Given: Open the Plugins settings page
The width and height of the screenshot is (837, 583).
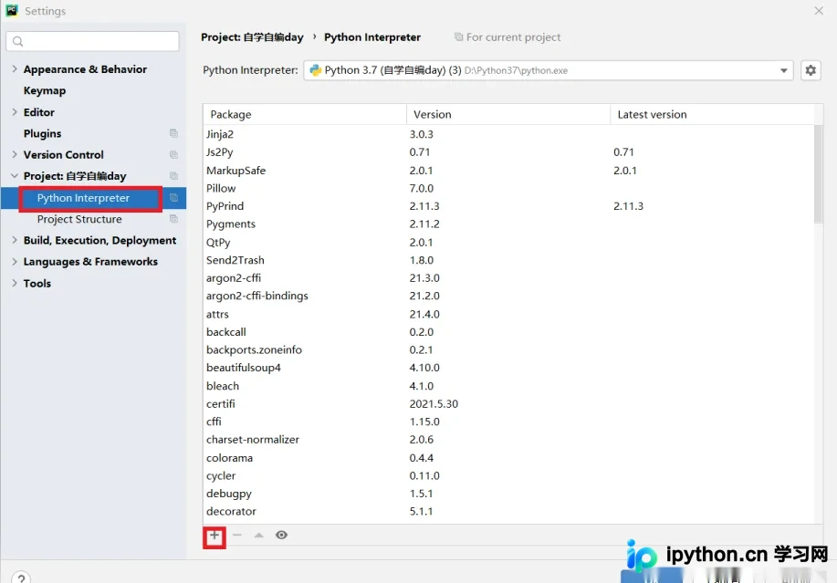Looking at the screenshot, I should [42, 133].
